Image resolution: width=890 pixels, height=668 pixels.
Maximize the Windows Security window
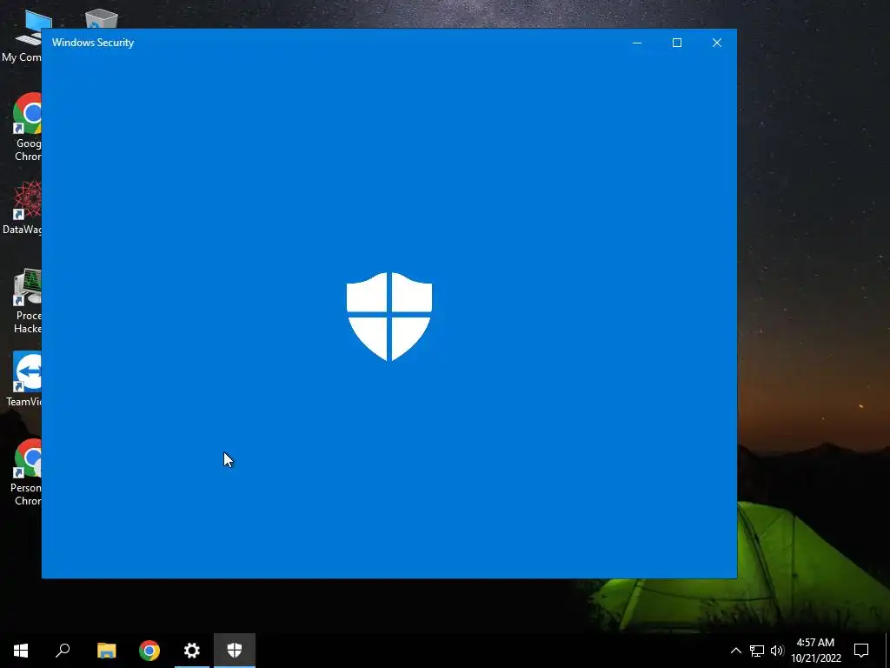click(676, 43)
